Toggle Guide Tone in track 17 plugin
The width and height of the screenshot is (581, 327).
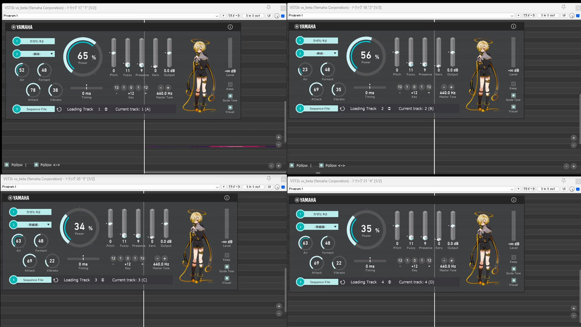tap(230, 96)
